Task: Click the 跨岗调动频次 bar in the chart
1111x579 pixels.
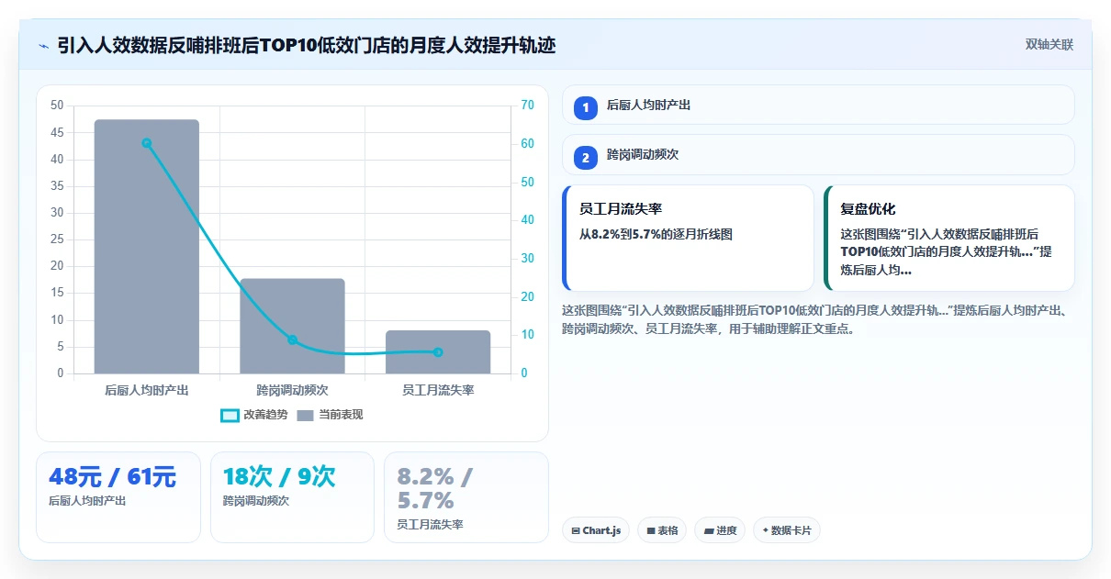Action: point(292,326)
